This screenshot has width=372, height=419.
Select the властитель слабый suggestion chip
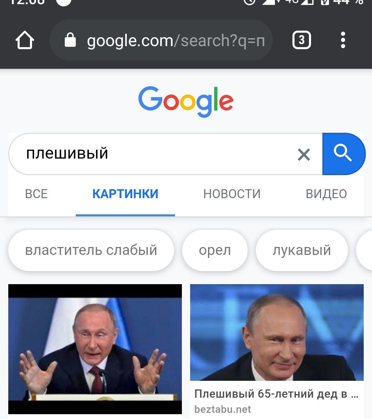point(91,250)
